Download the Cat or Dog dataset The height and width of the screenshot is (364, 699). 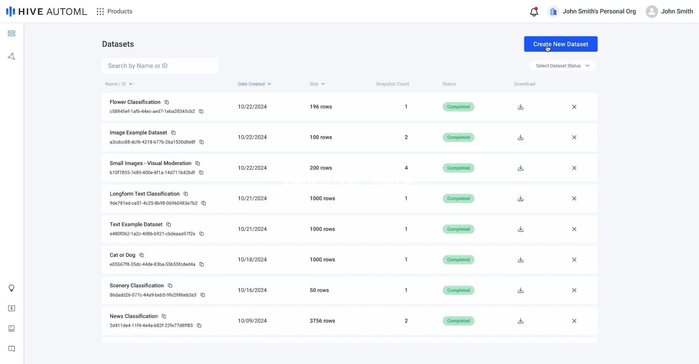coord(521,260)
